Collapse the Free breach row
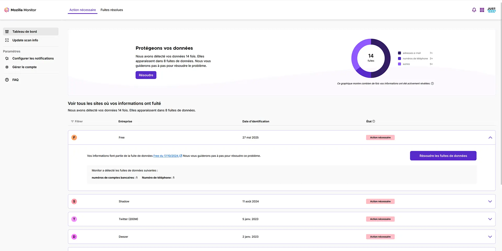This screenshot has height=251, width=502. click(490, 138)
